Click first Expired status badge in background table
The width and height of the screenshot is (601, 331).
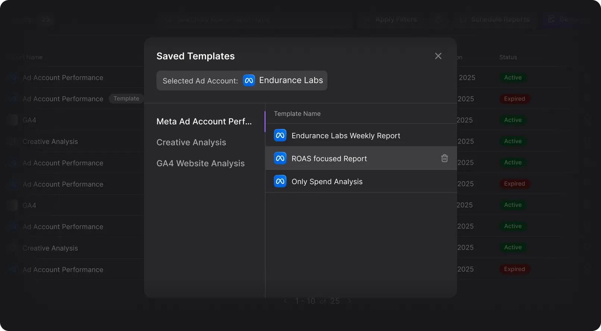coord(515,99)
